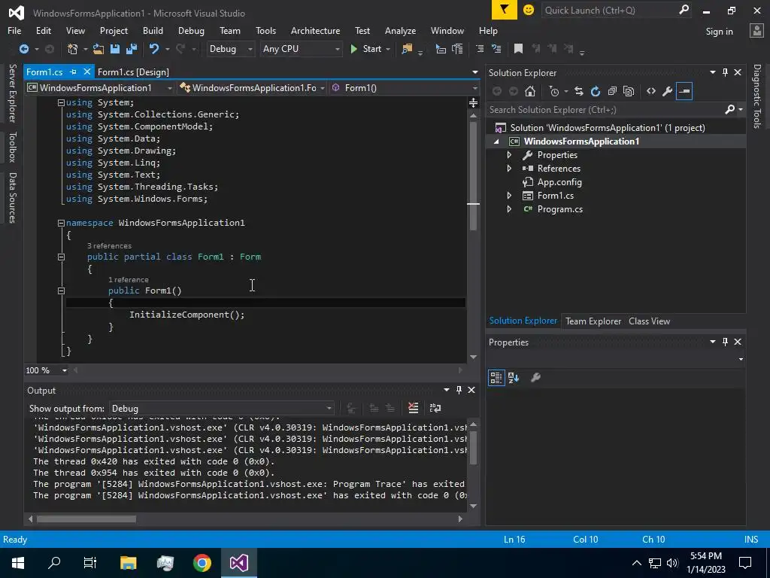770x578 pixels.
Task: Click the Navigate Backward toolbar icon
Action: 23,49
